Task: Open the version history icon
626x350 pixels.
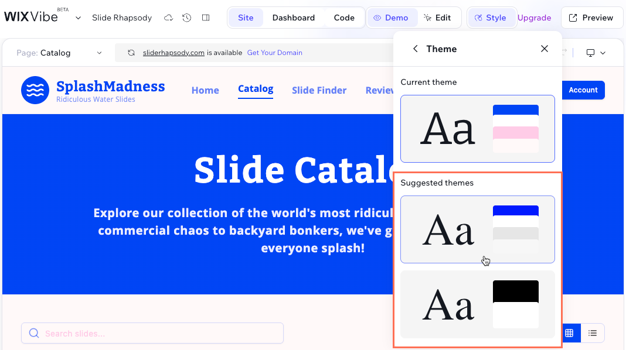Action: [x=186, y=18]
